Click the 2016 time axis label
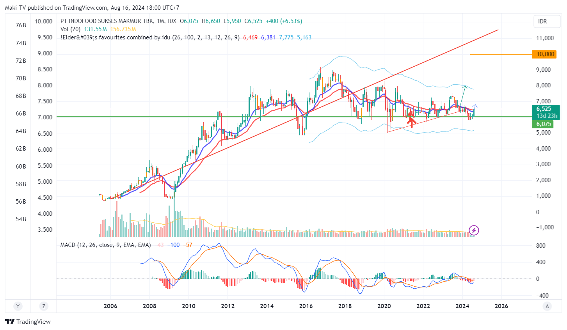The height and width of the screenshot is (330, 567). 306,306
